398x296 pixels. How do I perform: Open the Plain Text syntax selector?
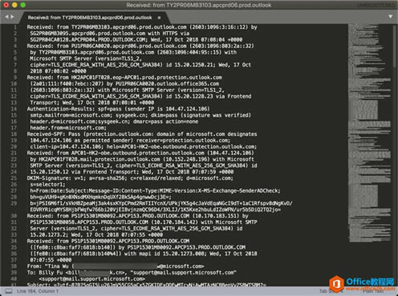[374, 292]
